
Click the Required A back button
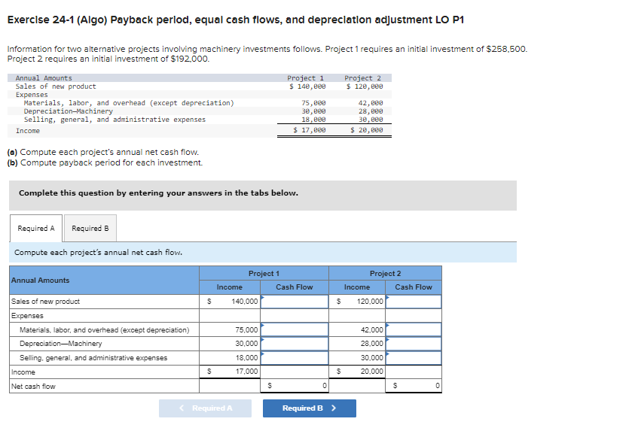tap(205, 407)
